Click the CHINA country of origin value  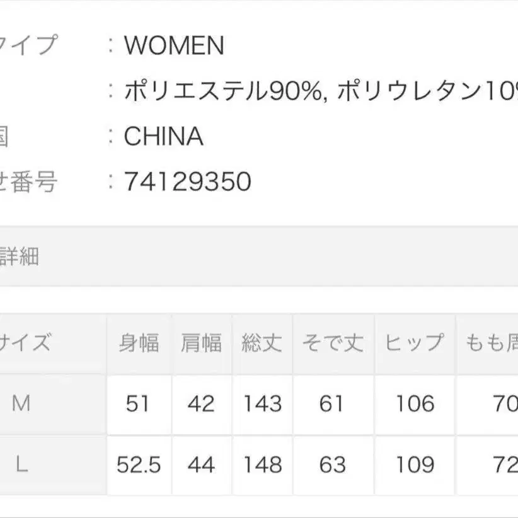coord(163,137)
